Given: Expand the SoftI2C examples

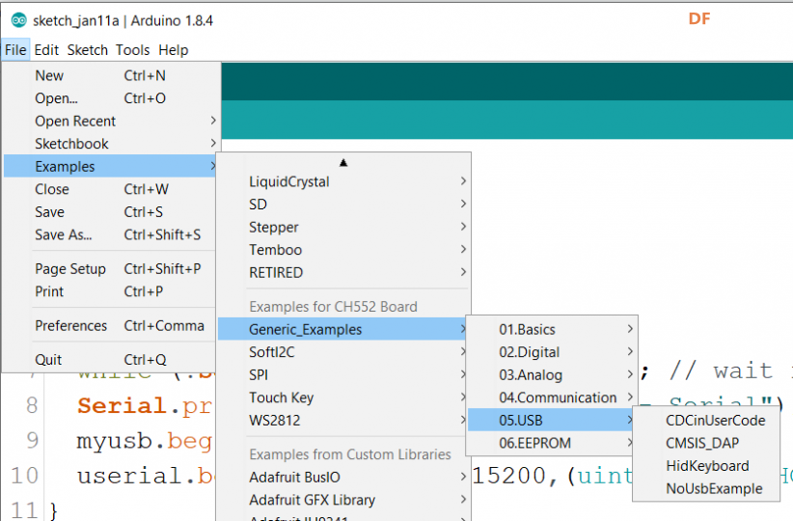Looking at the screenshot, I should [343, 352].
